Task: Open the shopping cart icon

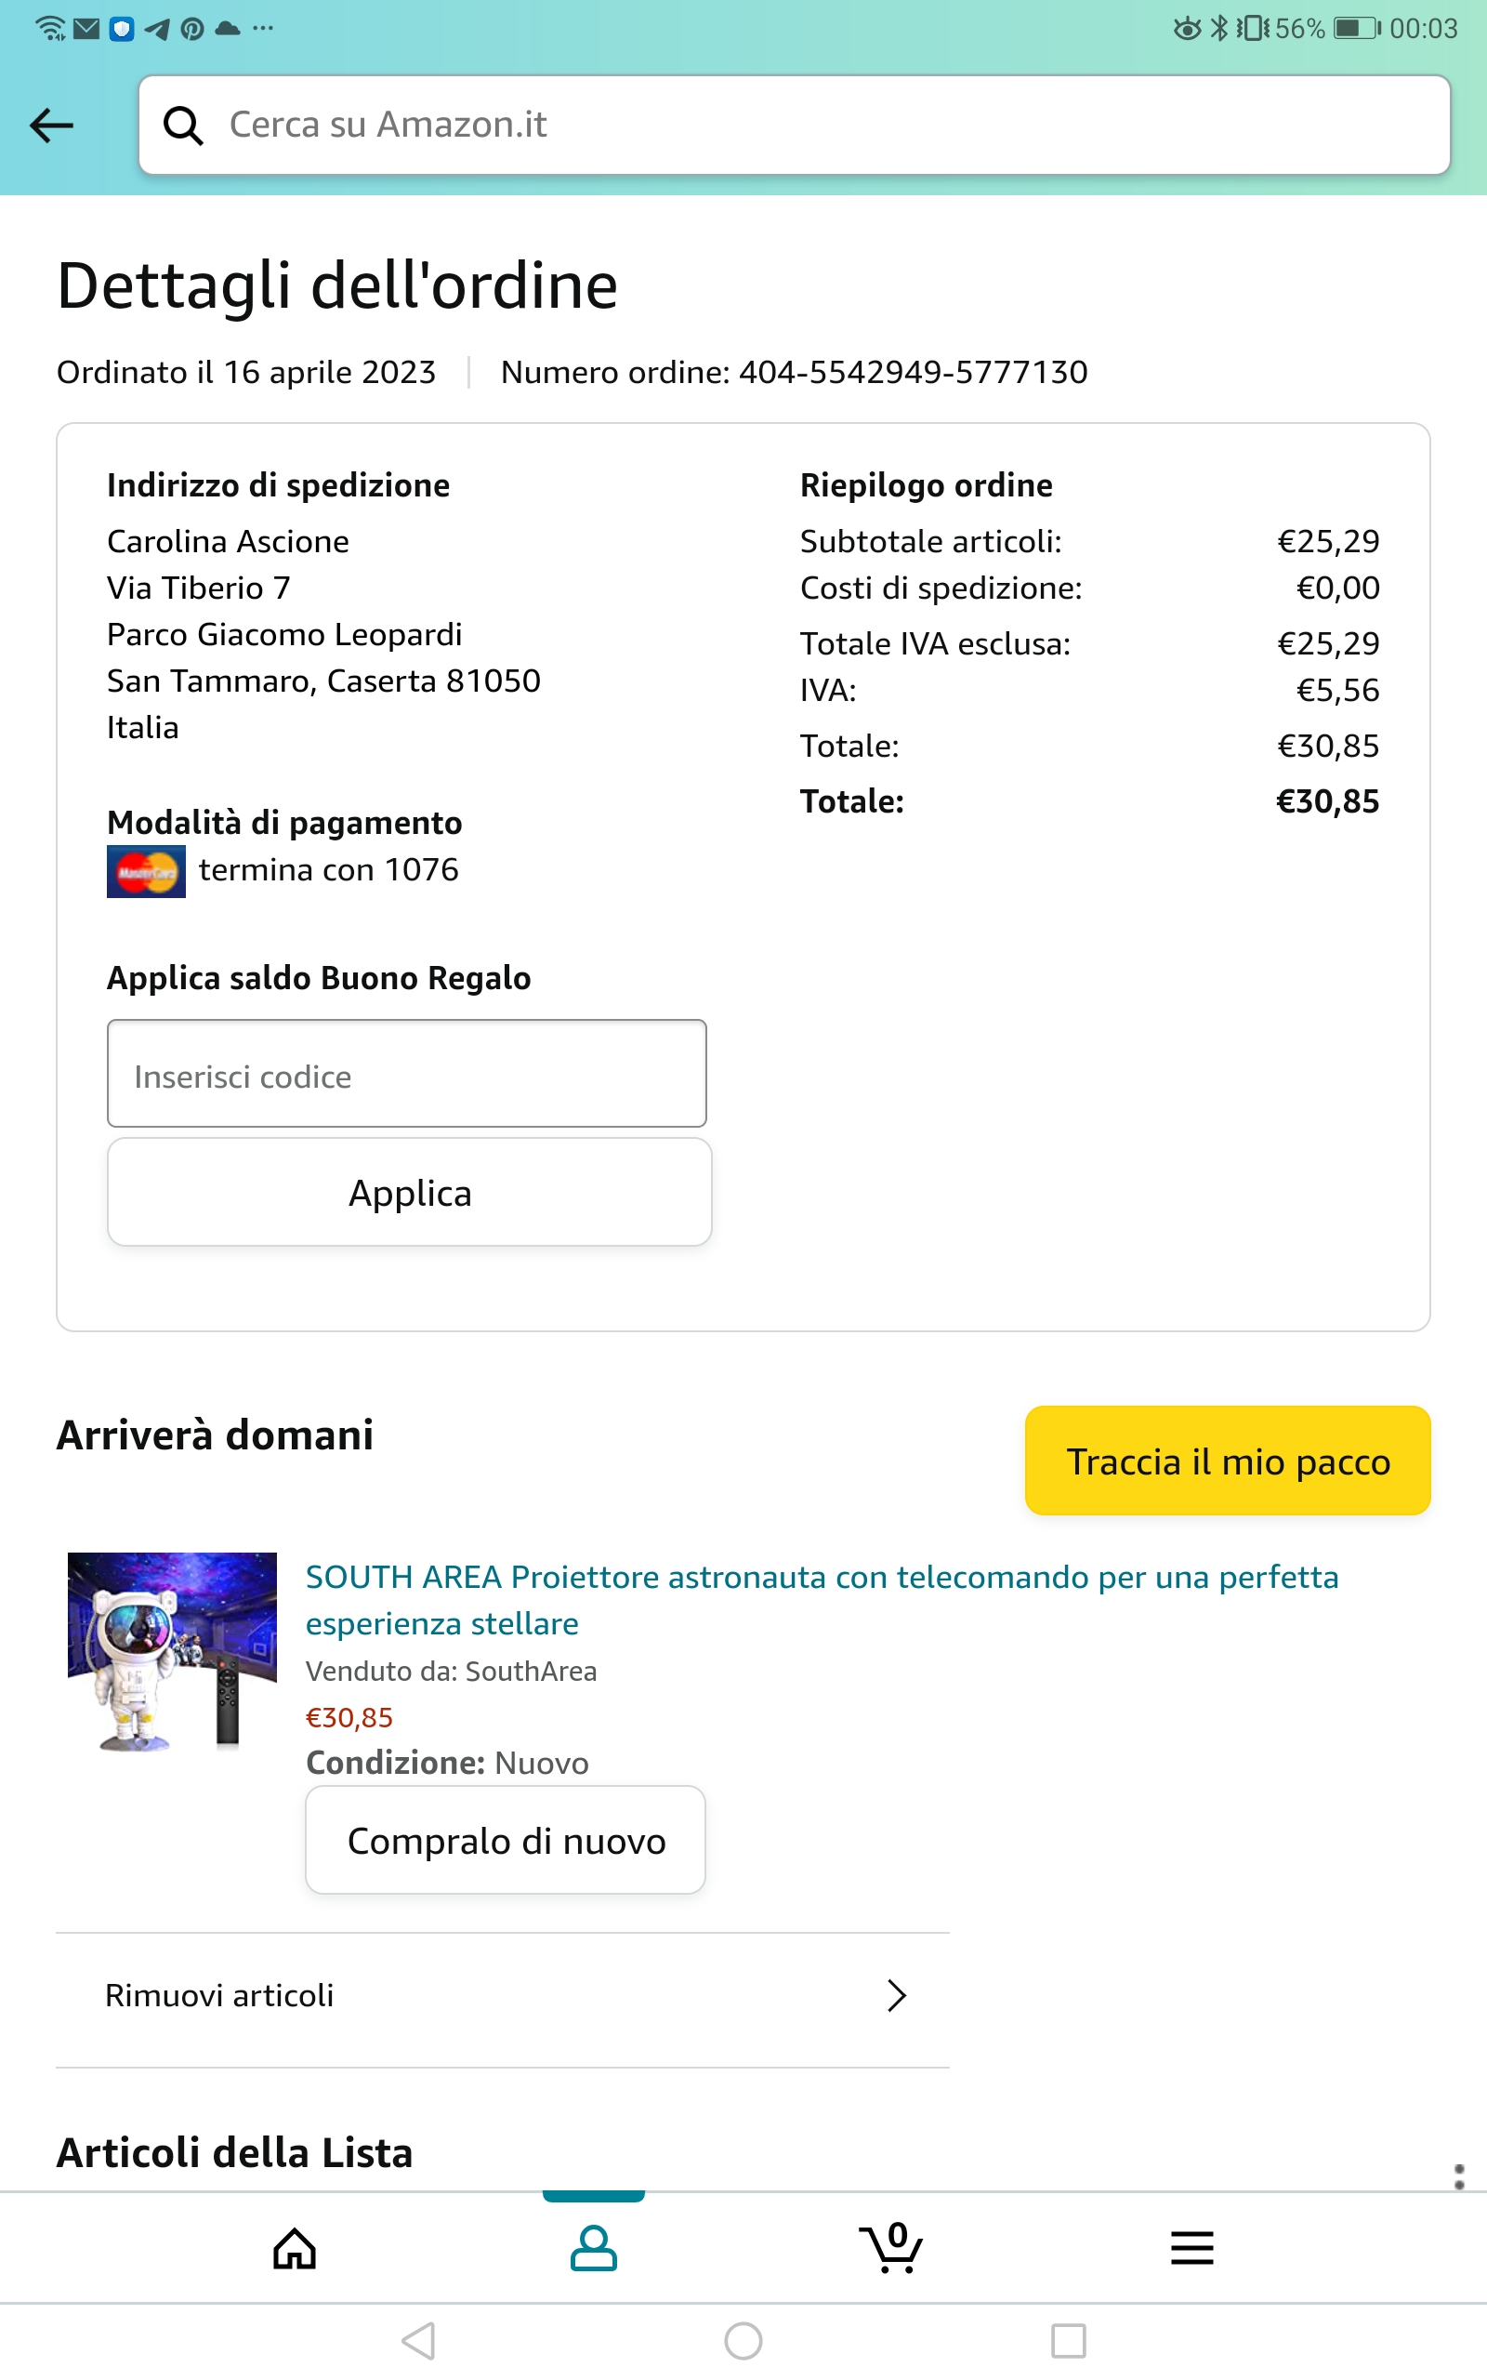Action: [891, 2248]
